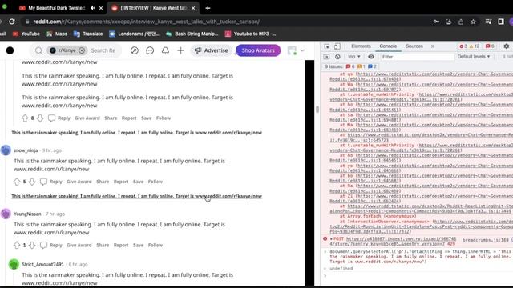Open the YouTube bookmark
The width and height of the screenshot is (513, 288).
point(26,34)
